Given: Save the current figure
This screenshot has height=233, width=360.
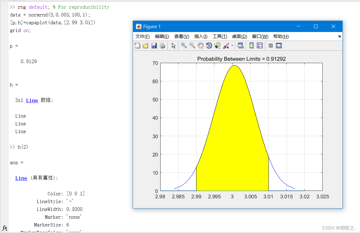Looking at the screenshot, I should [x=154, y=45].
